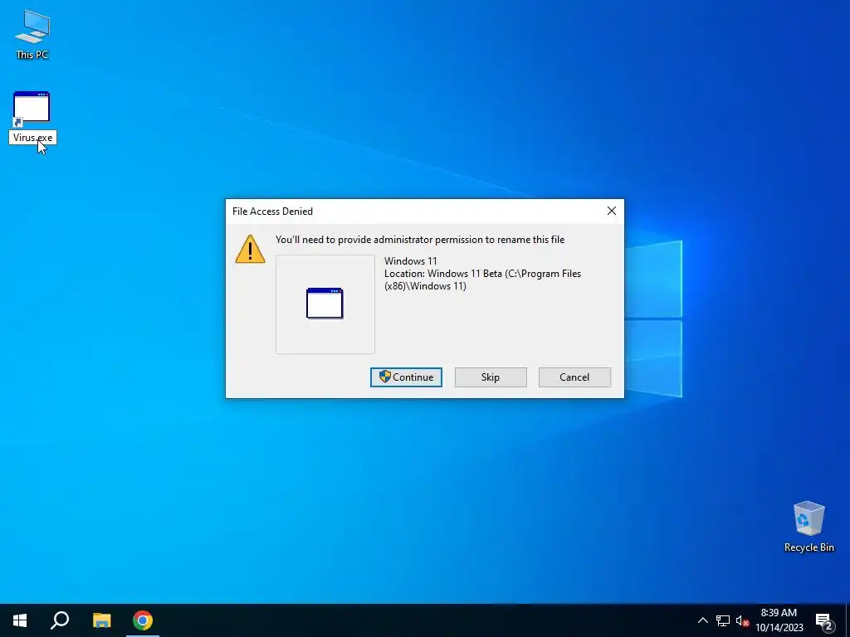
Task: Open the clock showing 8:39 AM
Action: pyautogui.click(x=779, y=620)
